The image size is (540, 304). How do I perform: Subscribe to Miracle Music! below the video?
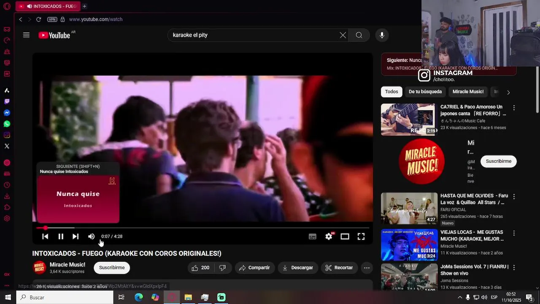[112, 268]
